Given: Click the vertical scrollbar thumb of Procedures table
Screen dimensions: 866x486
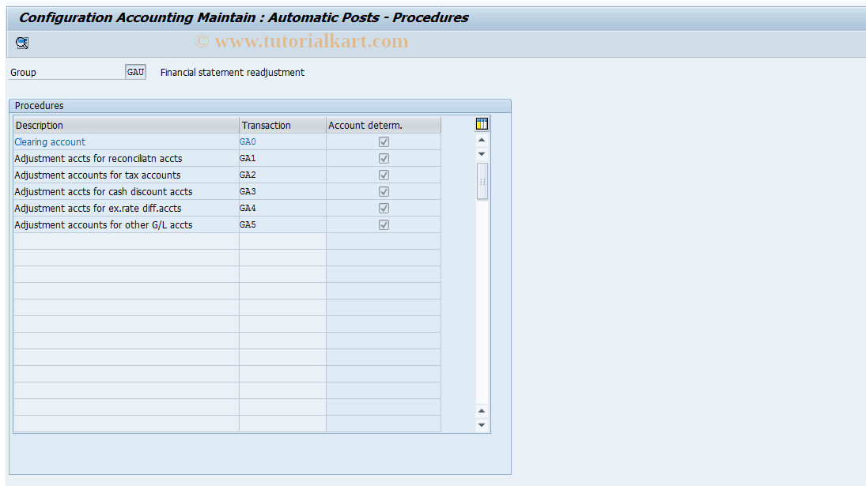Looking at the screenshot, I should [482, 182].
